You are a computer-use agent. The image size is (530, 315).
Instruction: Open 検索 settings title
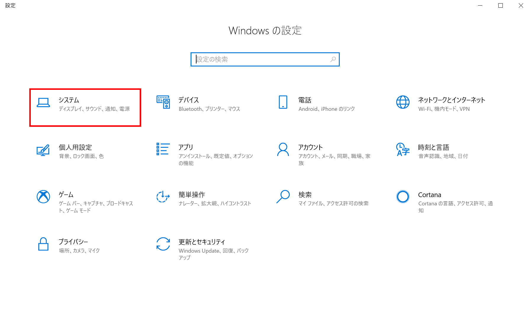pyautogui.click(x=305, y=195)
